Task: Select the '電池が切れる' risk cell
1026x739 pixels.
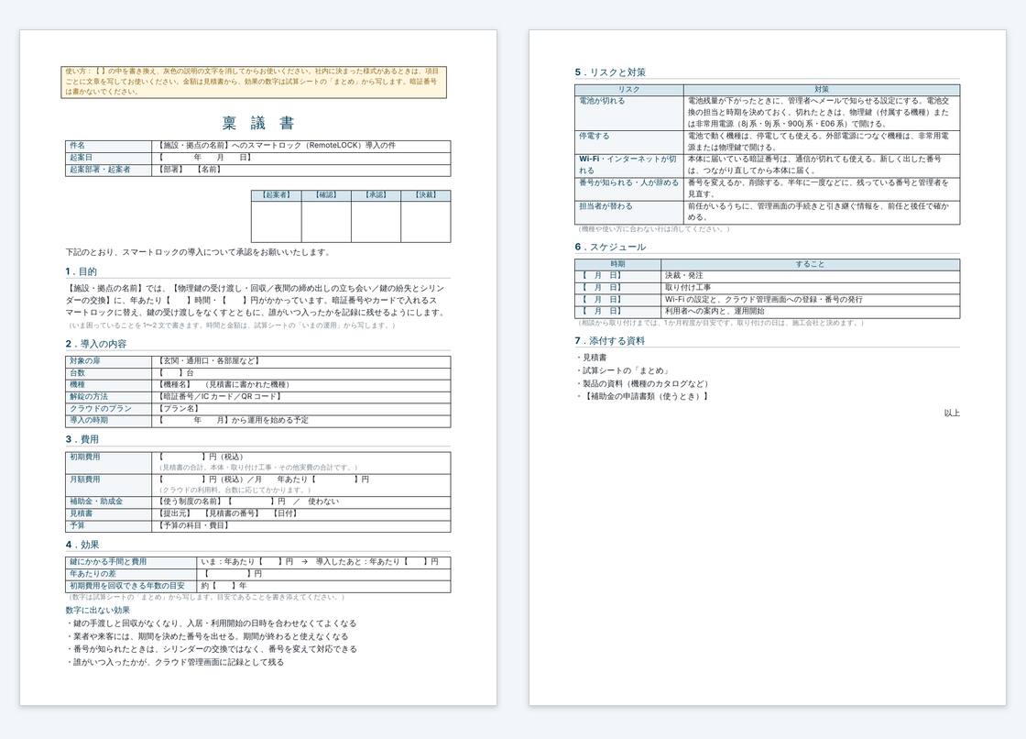Action: (628, 113)
